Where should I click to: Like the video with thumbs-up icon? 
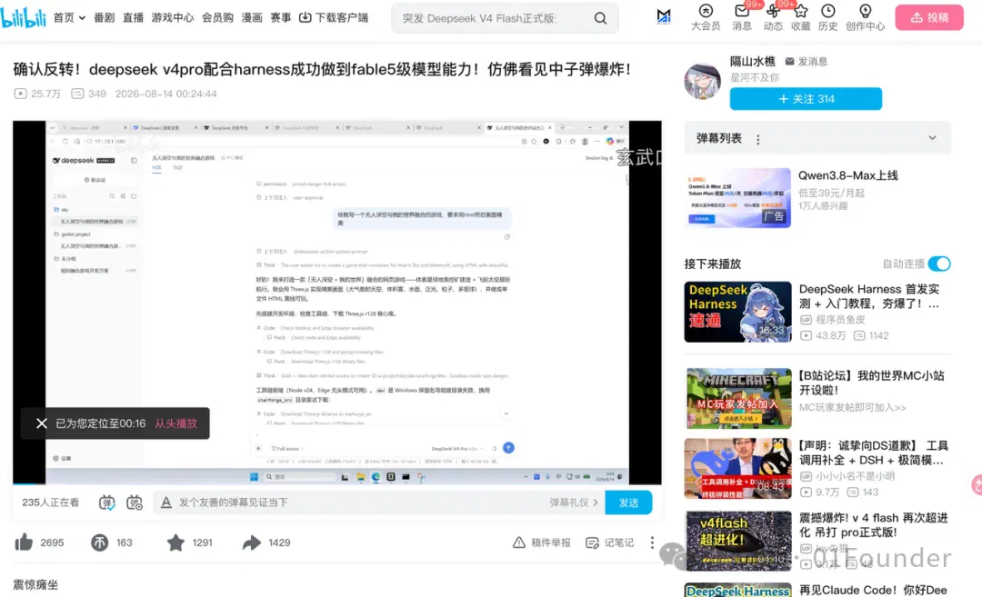[24, 542]
